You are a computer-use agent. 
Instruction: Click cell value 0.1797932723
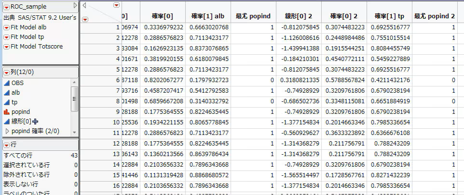[x=210, y=80]
